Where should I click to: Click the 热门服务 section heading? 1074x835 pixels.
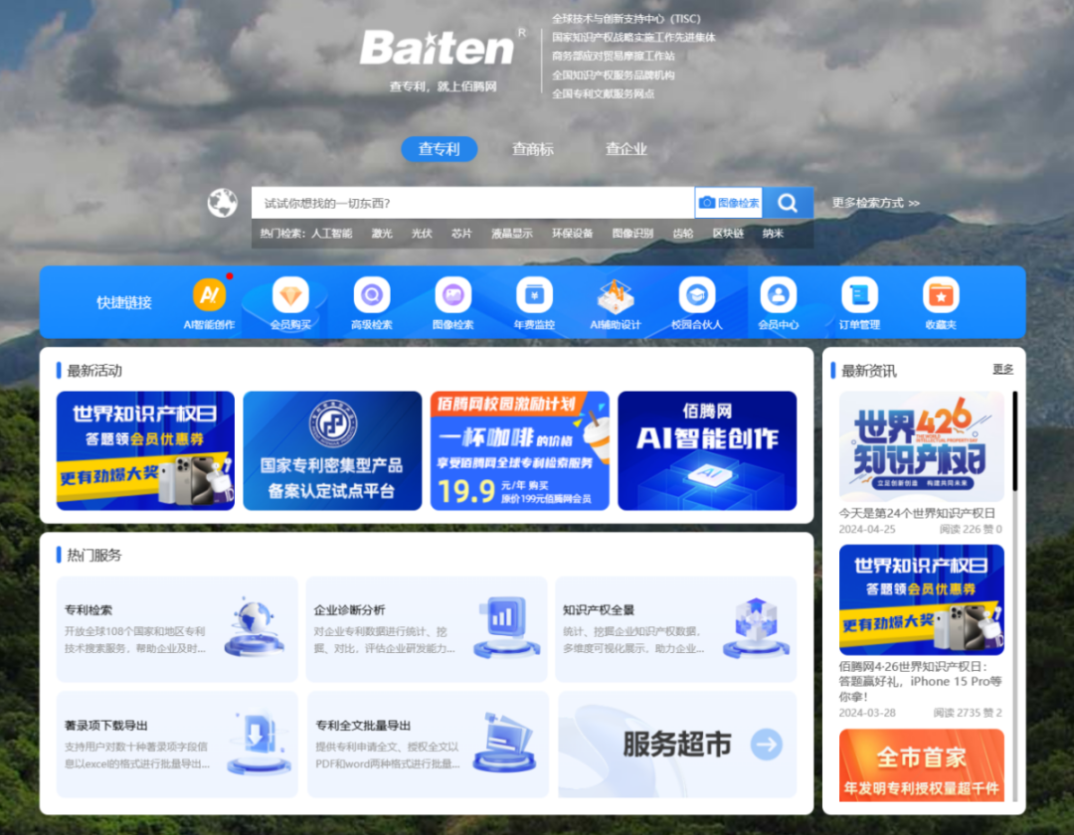point(94,555)
